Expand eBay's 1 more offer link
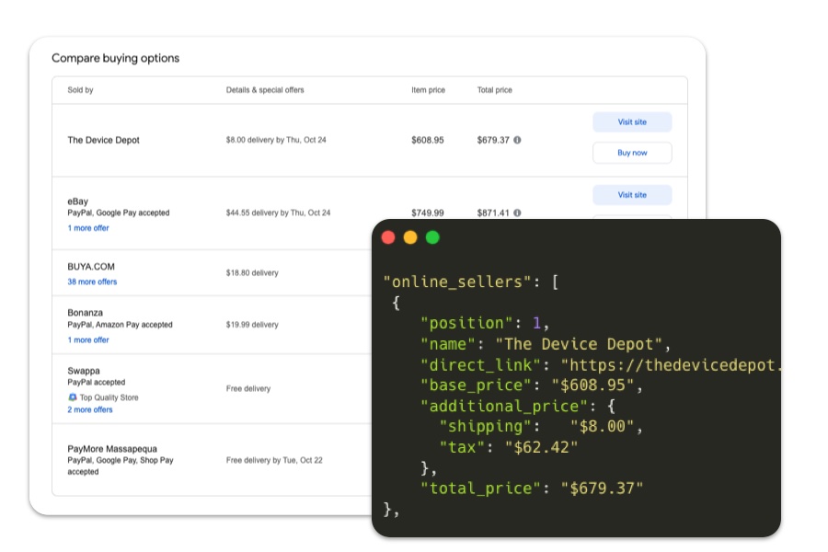 coord(88,228)
